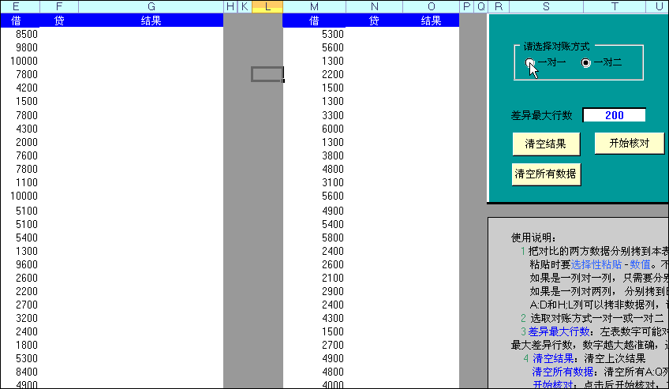Start reconciliation with the 开始核对 button
669x389 pixels.
coord(629,144)
